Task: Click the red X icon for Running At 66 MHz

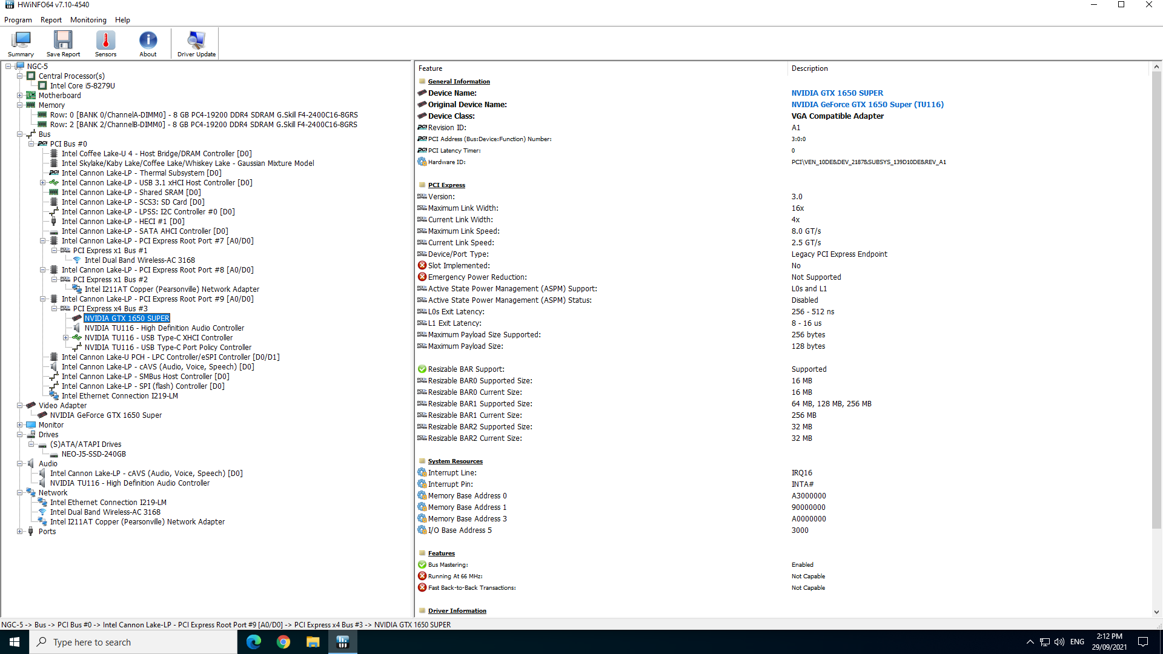Action: coord(422,576)
